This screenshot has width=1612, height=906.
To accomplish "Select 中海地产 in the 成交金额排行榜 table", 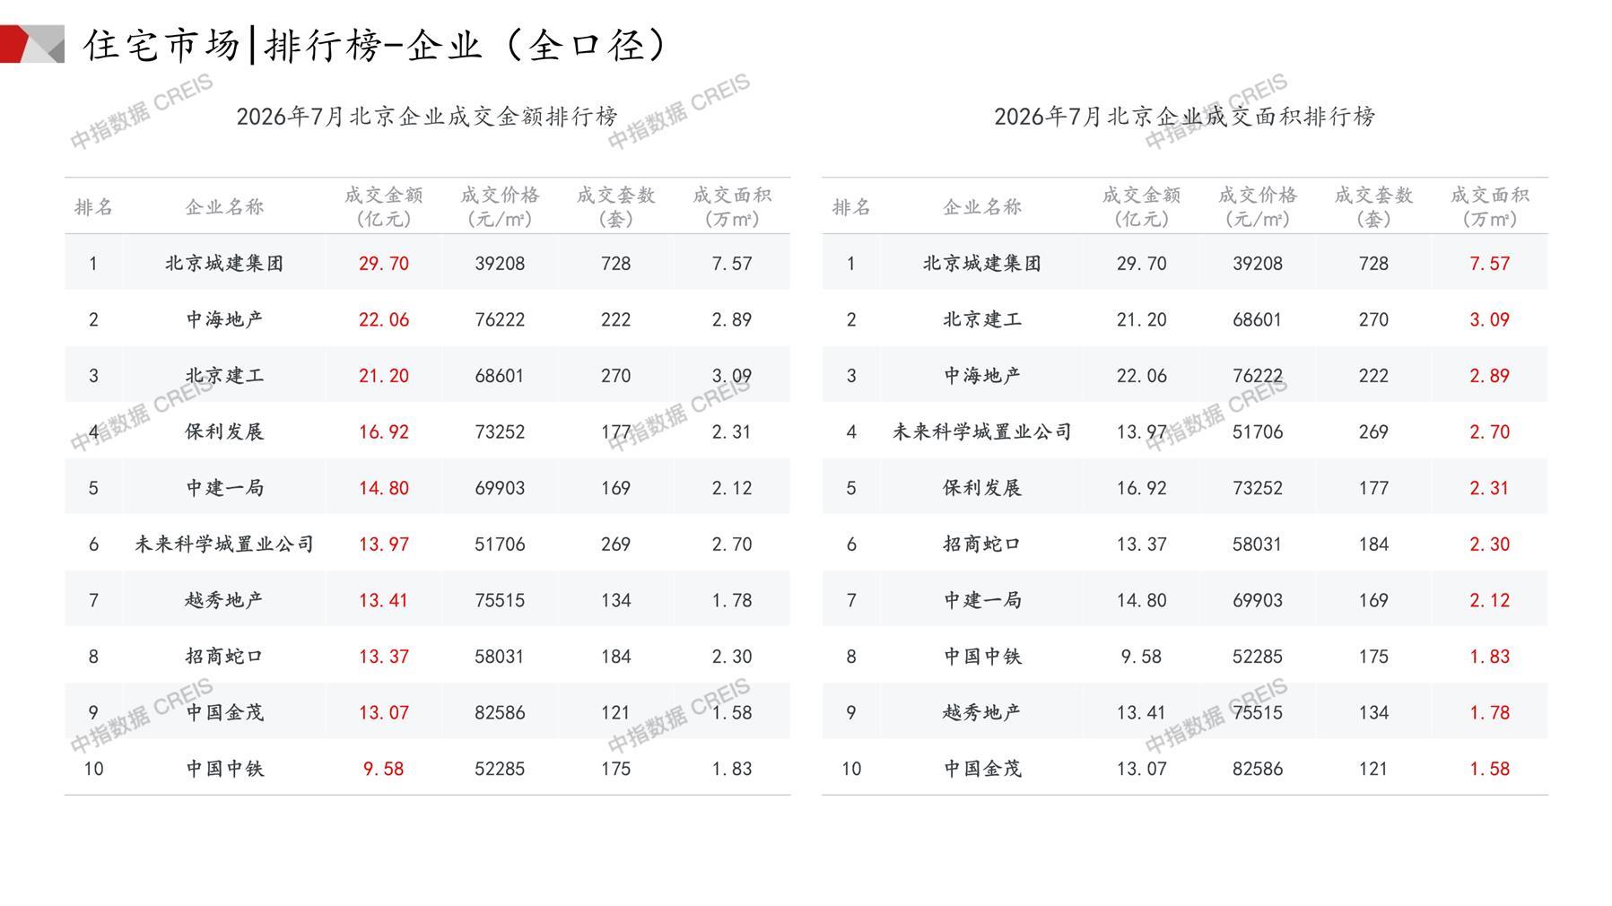I will [x=224, y=319].
